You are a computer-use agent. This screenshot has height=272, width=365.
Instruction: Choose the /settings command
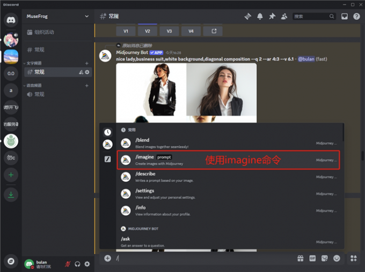point(228,194)
